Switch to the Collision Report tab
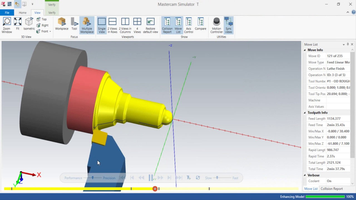 tap(332, 189)
